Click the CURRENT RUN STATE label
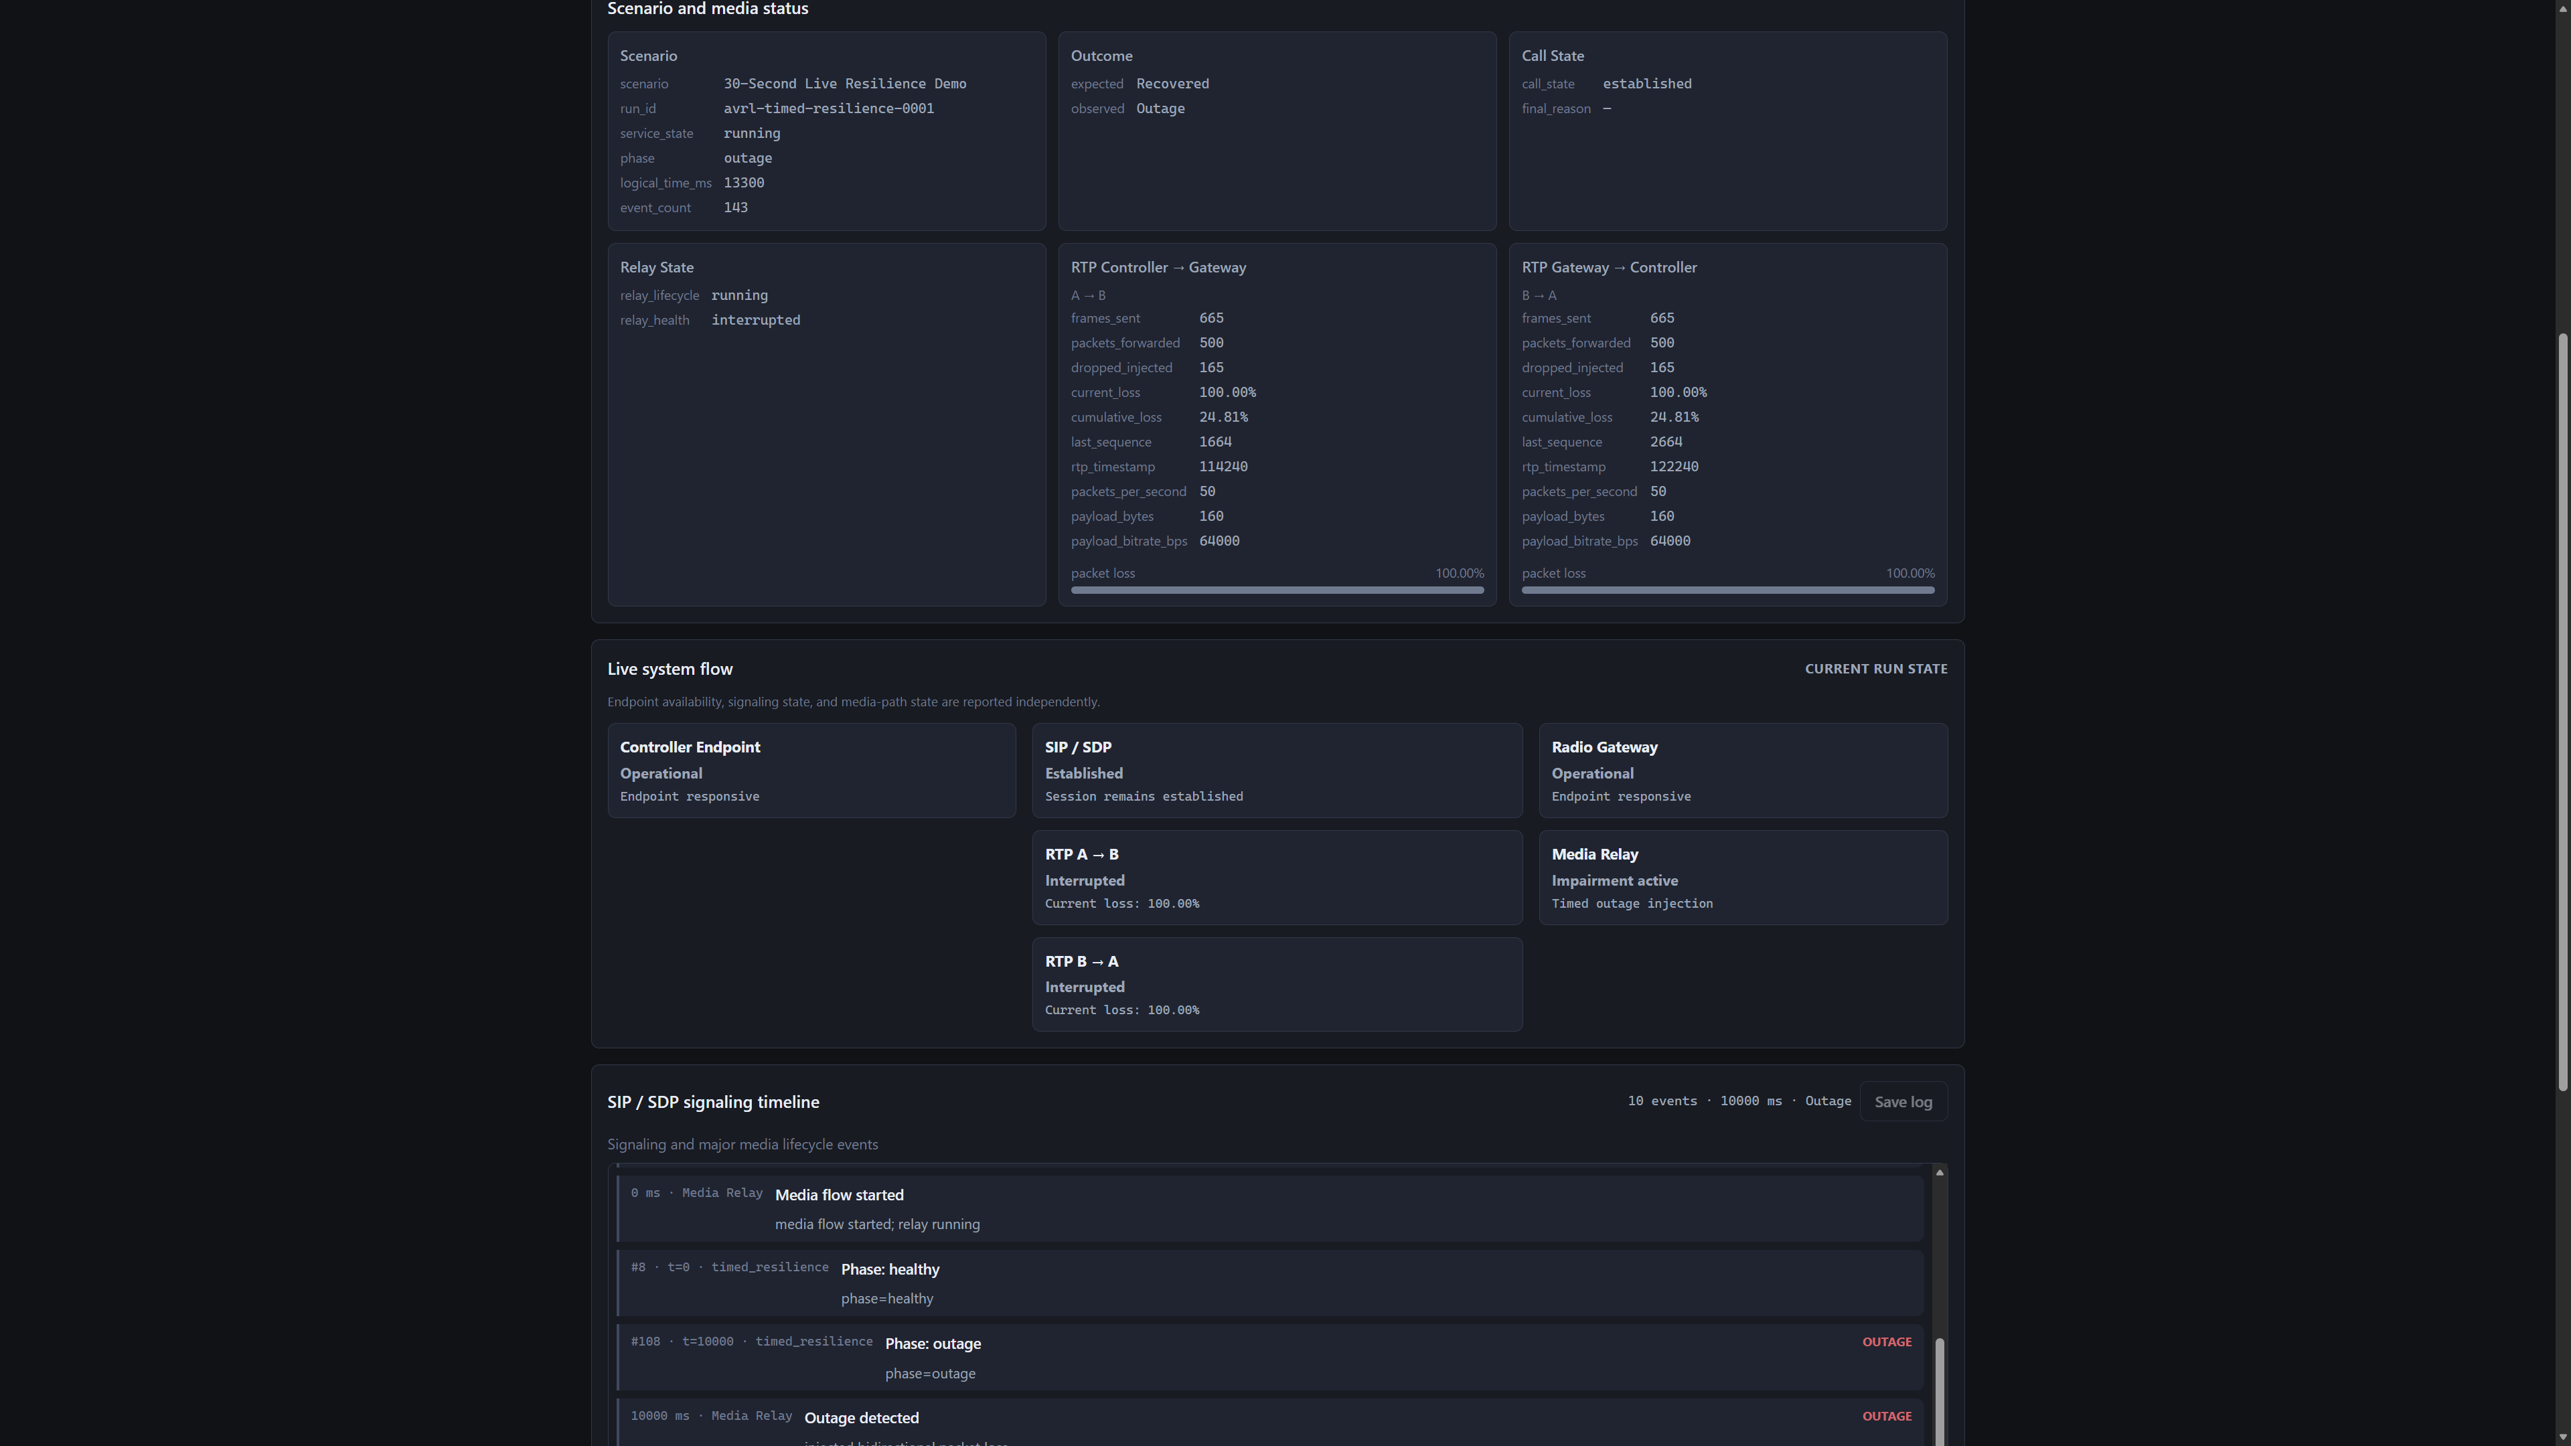The height and width of the screenshot is (1446, 2571). tap(1875, 669)
